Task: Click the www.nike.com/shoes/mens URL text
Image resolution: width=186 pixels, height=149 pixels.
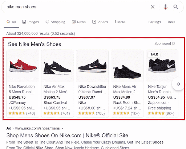Action: pyautogui.click(x=37, y=128)
